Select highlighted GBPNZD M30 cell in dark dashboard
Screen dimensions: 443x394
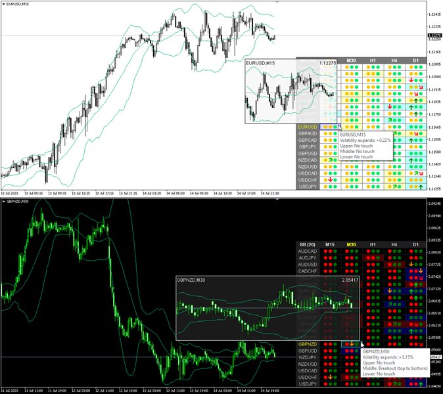tap(352, 344)
